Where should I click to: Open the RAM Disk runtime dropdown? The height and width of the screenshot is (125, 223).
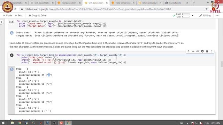tap(192, 15)
